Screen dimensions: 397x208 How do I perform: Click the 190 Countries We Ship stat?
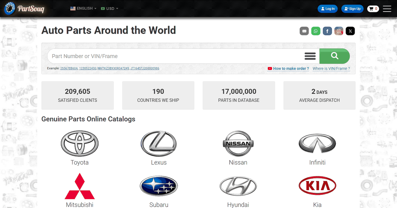coord(158,95)
